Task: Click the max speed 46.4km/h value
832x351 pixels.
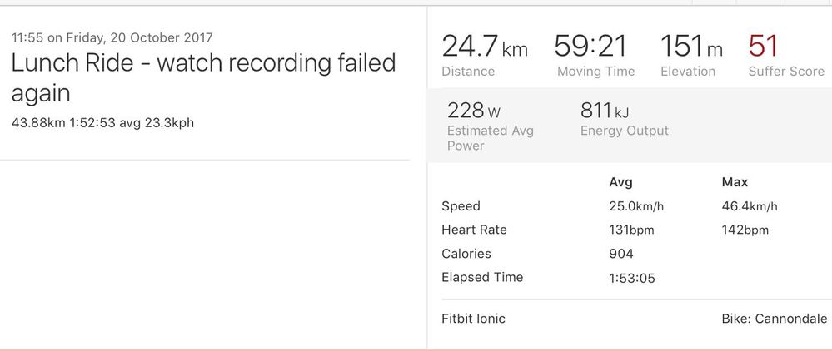Action: pos(749,206)
